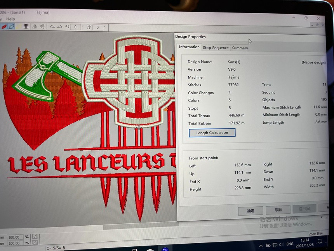Image resolution: width=334 pixels, height=251 pixels.
Task: Toggle the grid display icon
Action: click(26, 26)
